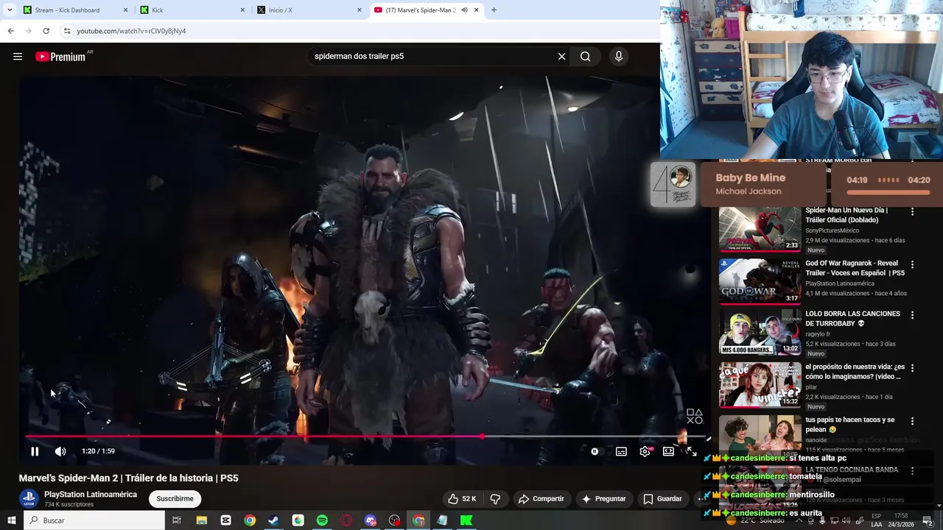This screenshot has height=530, width=943.
Task: Switch to theater mode view
Action: [x=668, y=451]
